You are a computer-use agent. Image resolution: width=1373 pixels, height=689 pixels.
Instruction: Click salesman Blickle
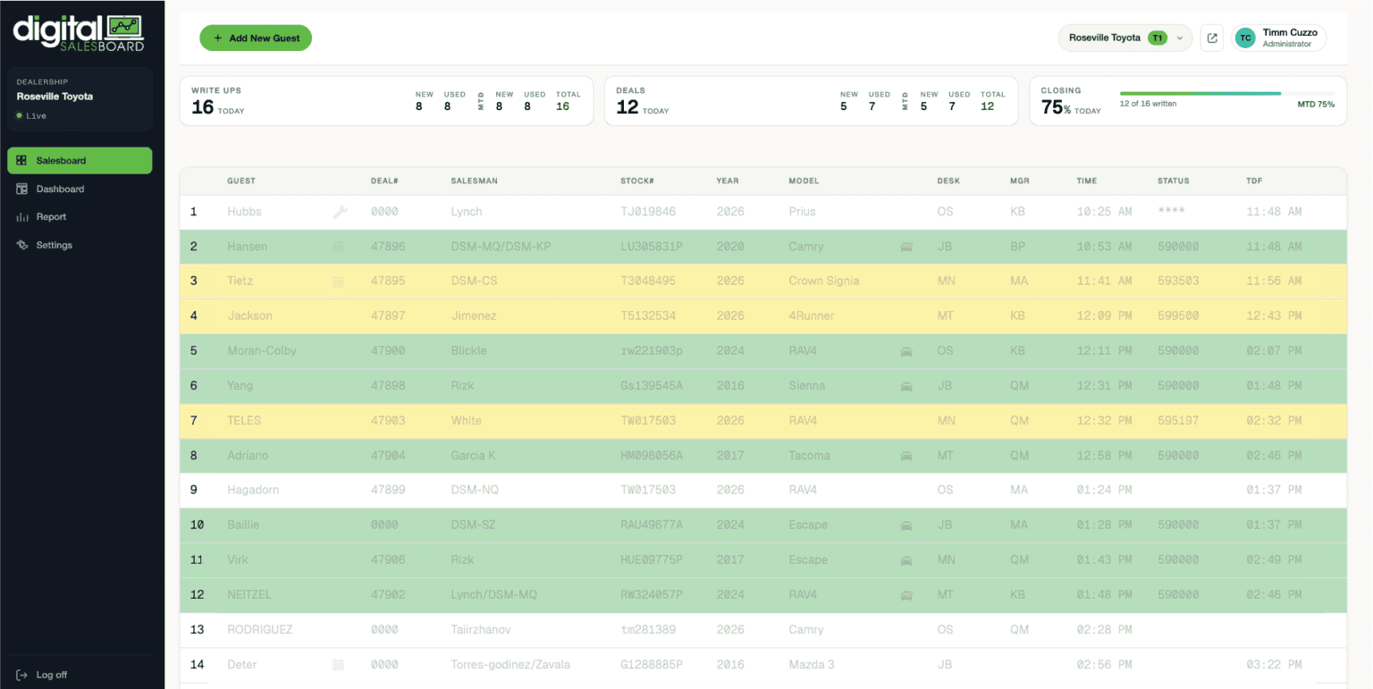pyautogui.click(x=469, y=351)
